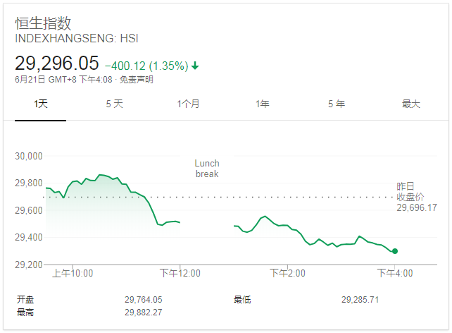The height and width of the screenshot is (333, 452).
Task: Click the 恒生指数 title
Action: pos(43,23)
